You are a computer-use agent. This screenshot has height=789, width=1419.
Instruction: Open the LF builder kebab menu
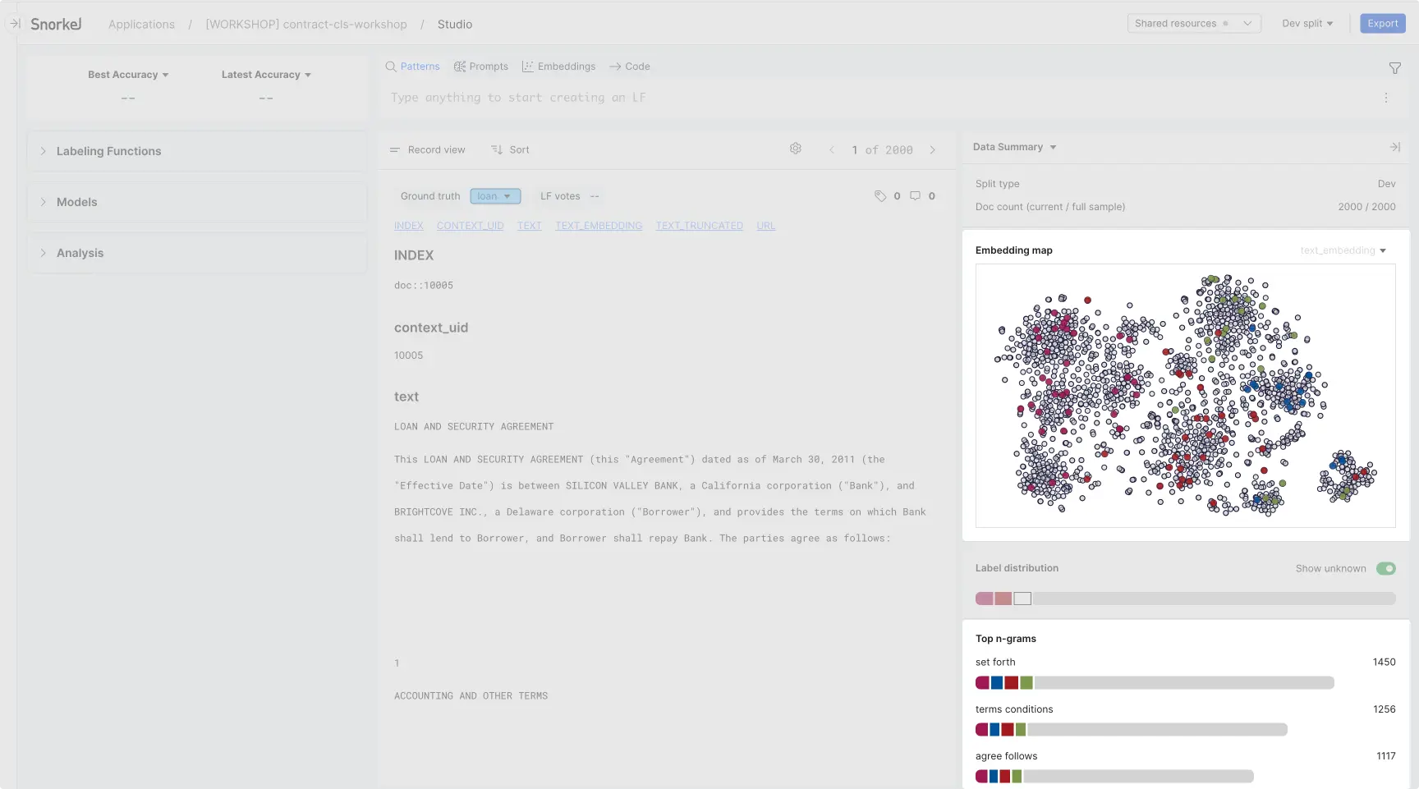point(1386,98)
